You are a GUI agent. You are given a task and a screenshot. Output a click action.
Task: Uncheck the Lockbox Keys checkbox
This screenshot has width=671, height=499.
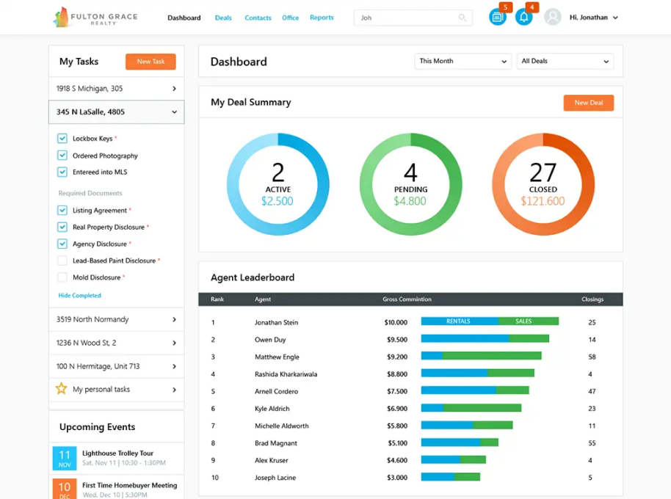[x=62, y=139]
